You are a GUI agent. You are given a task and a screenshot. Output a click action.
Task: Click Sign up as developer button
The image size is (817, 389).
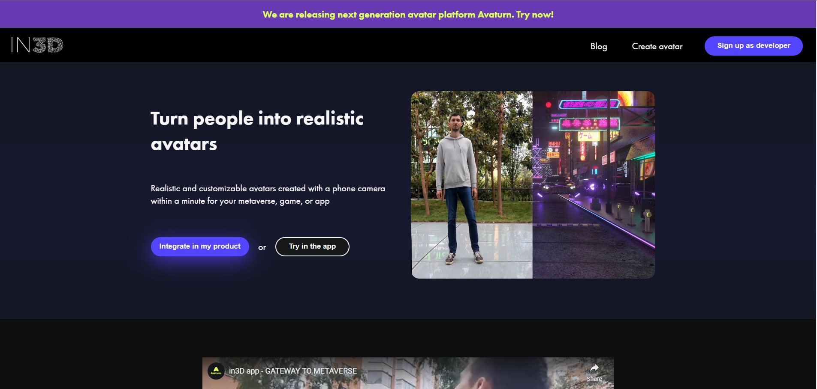pos(754,46)
